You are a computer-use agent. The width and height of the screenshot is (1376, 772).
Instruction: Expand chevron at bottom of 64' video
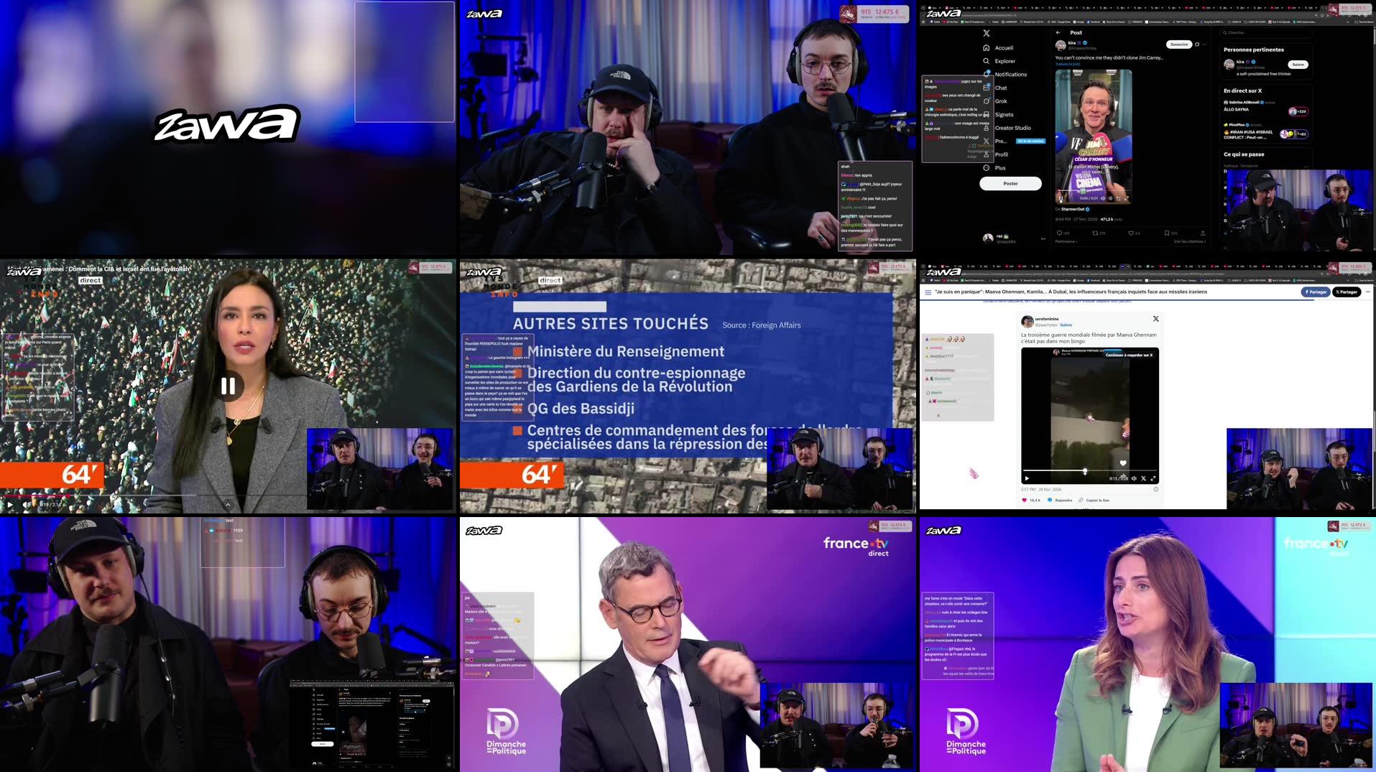pos(228,504)
